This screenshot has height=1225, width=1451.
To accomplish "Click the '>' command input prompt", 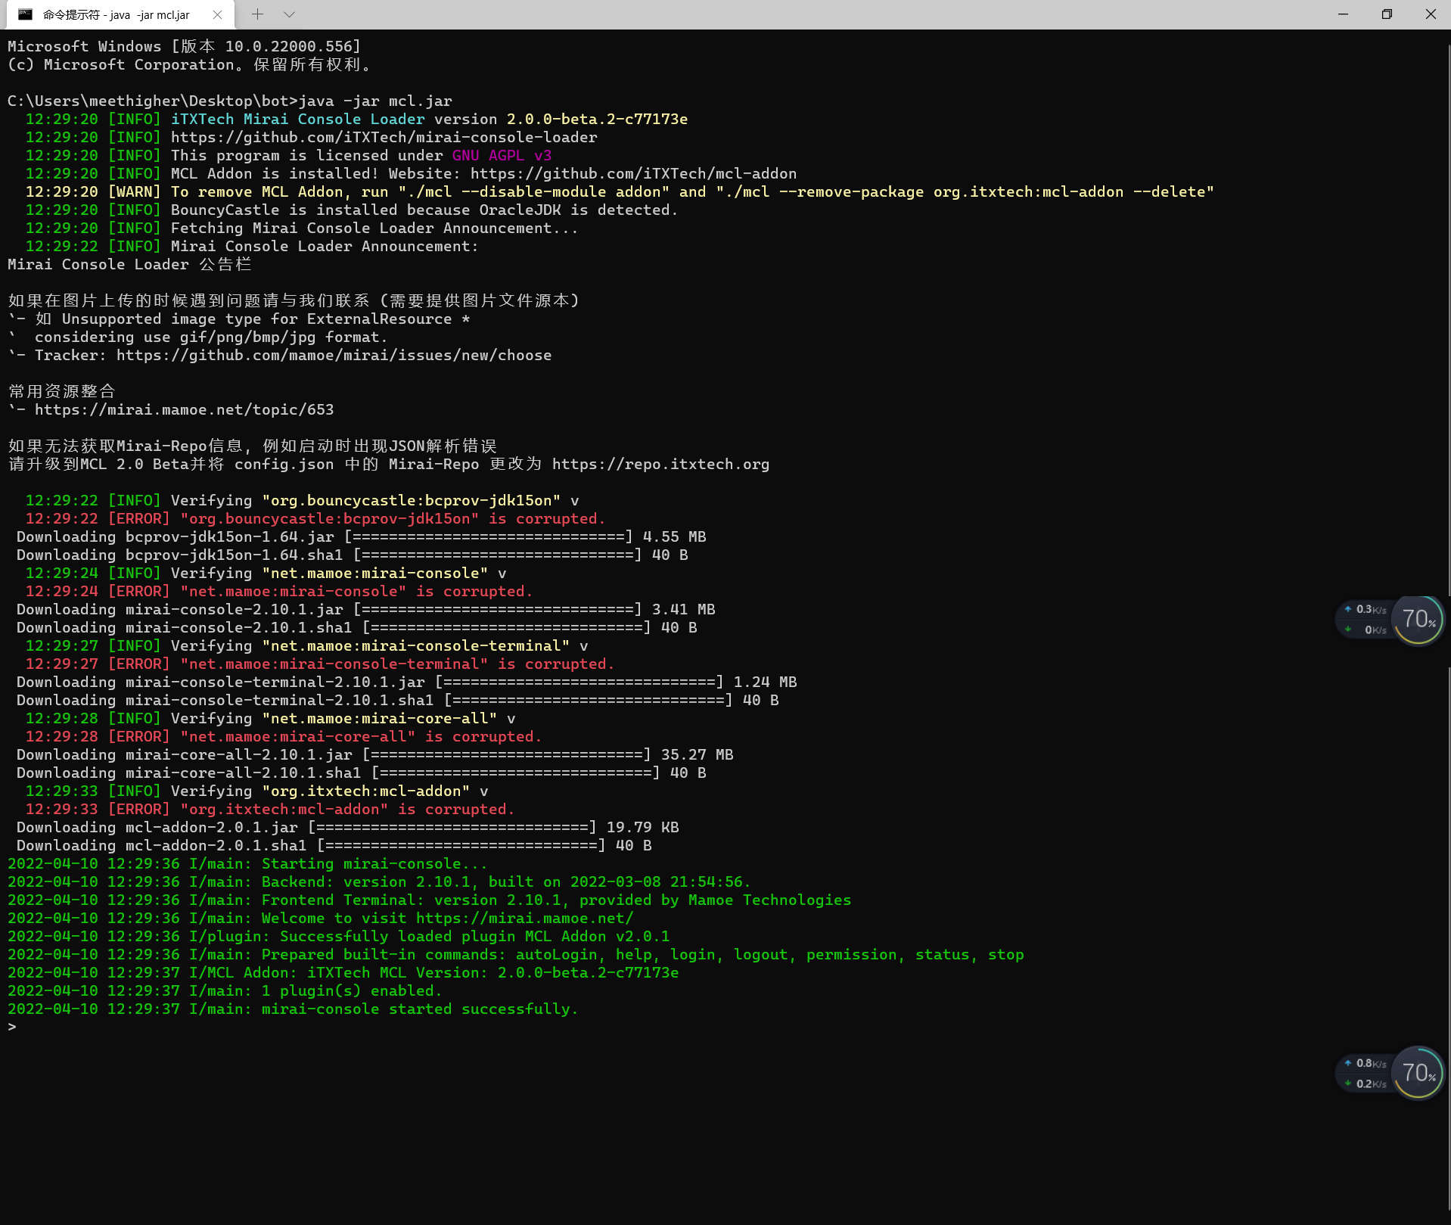I will click(11, 1027).
